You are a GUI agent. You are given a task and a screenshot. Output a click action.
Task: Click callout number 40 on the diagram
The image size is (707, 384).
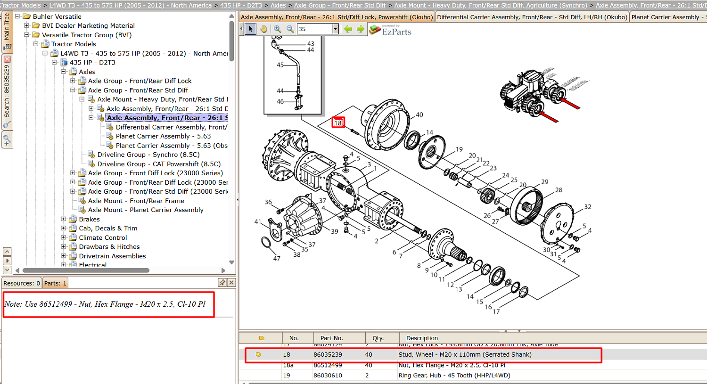click(419, 114)
